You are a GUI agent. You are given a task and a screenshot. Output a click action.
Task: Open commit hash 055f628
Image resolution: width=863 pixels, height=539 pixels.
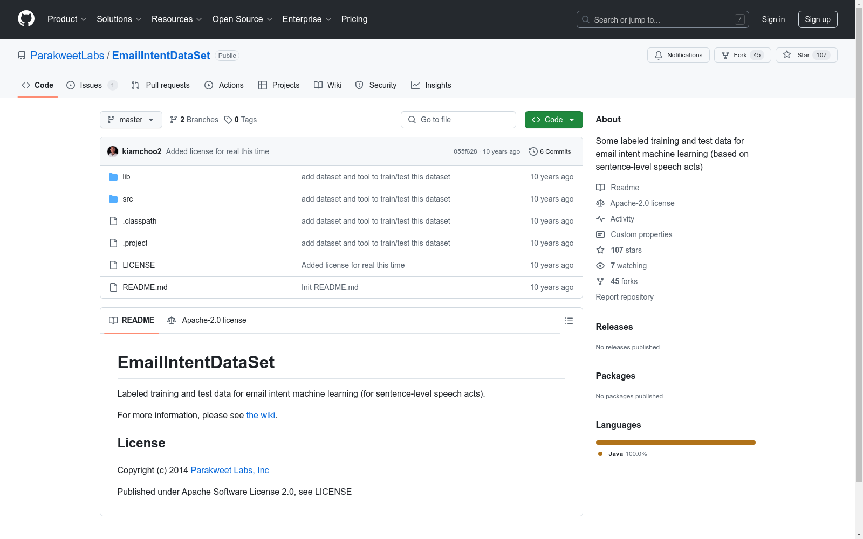click(465, 151)
